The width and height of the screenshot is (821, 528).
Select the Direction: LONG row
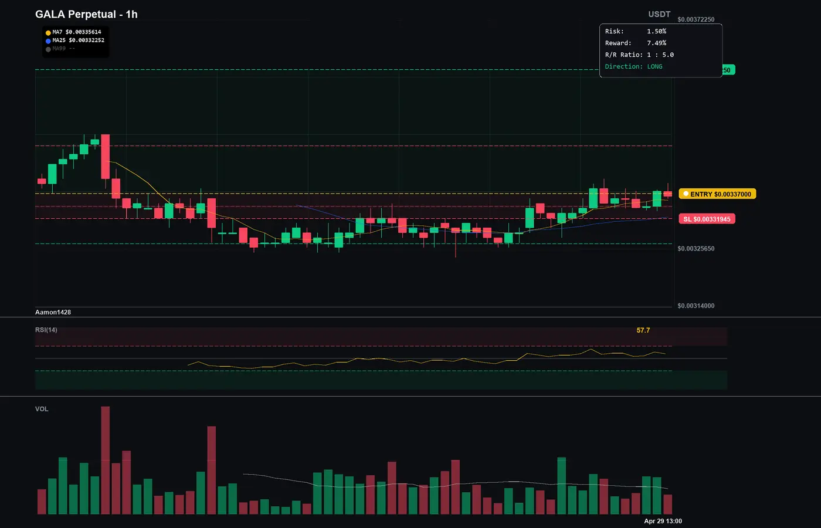[x=634, y=66]
